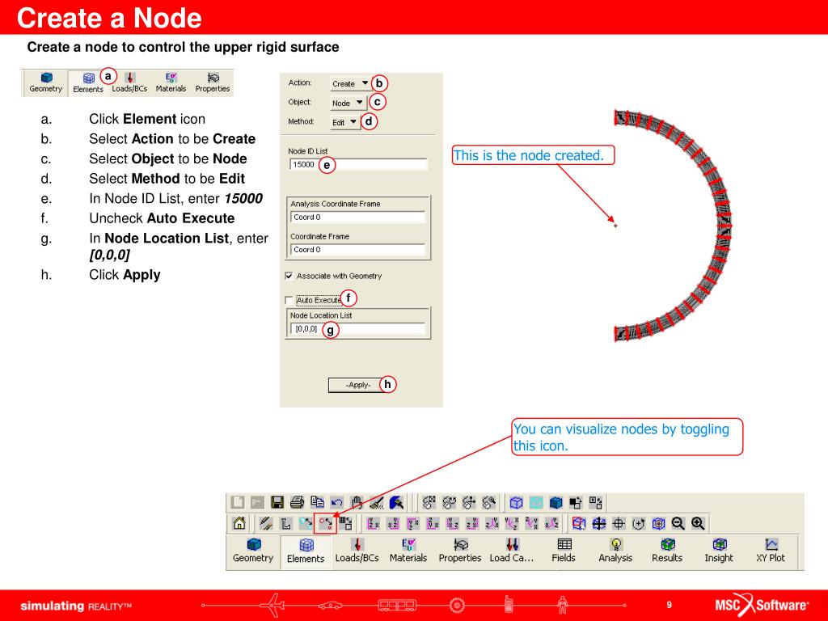Uncheck the Auto Execute checkbox
Image resolution: width=828 pixels, height=621 pixels.
pyautogui.click(x=289, y=300)
